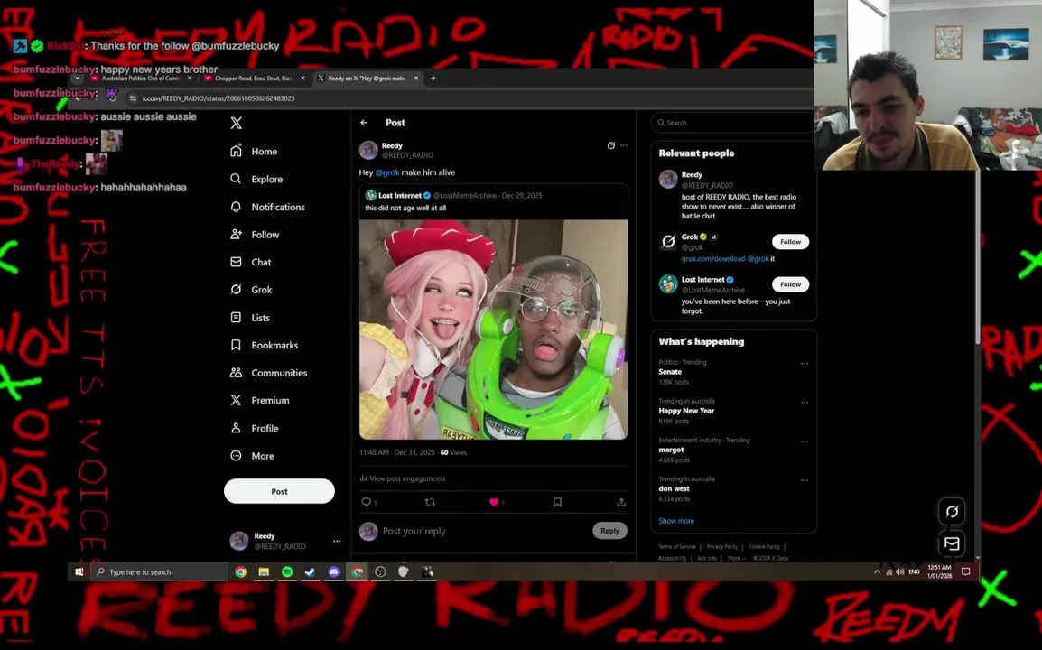Click the More circle icon in sidebar
Screen dimensions: 1042x650
[236, 456]
